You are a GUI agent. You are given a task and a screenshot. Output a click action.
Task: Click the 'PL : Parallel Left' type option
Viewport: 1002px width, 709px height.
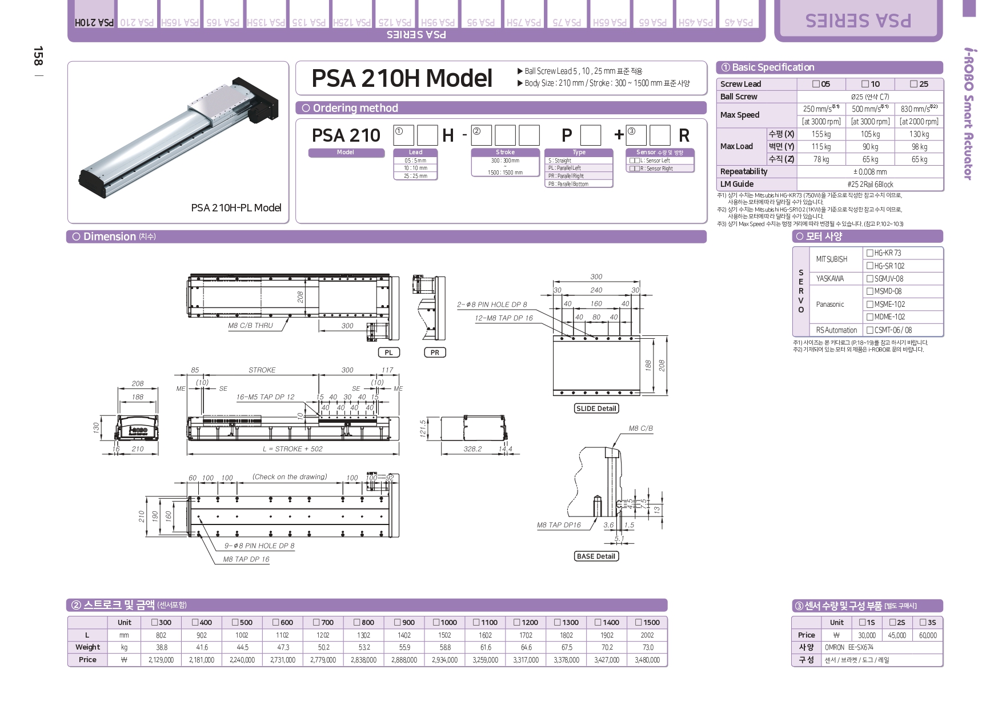click(x=579, y=168)
